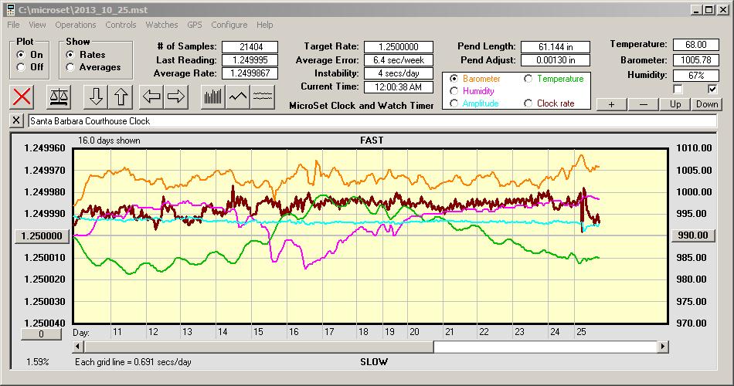734x386 pixels.
Task: Select the zigzag line graph icon
Action: tap(238, 96)
